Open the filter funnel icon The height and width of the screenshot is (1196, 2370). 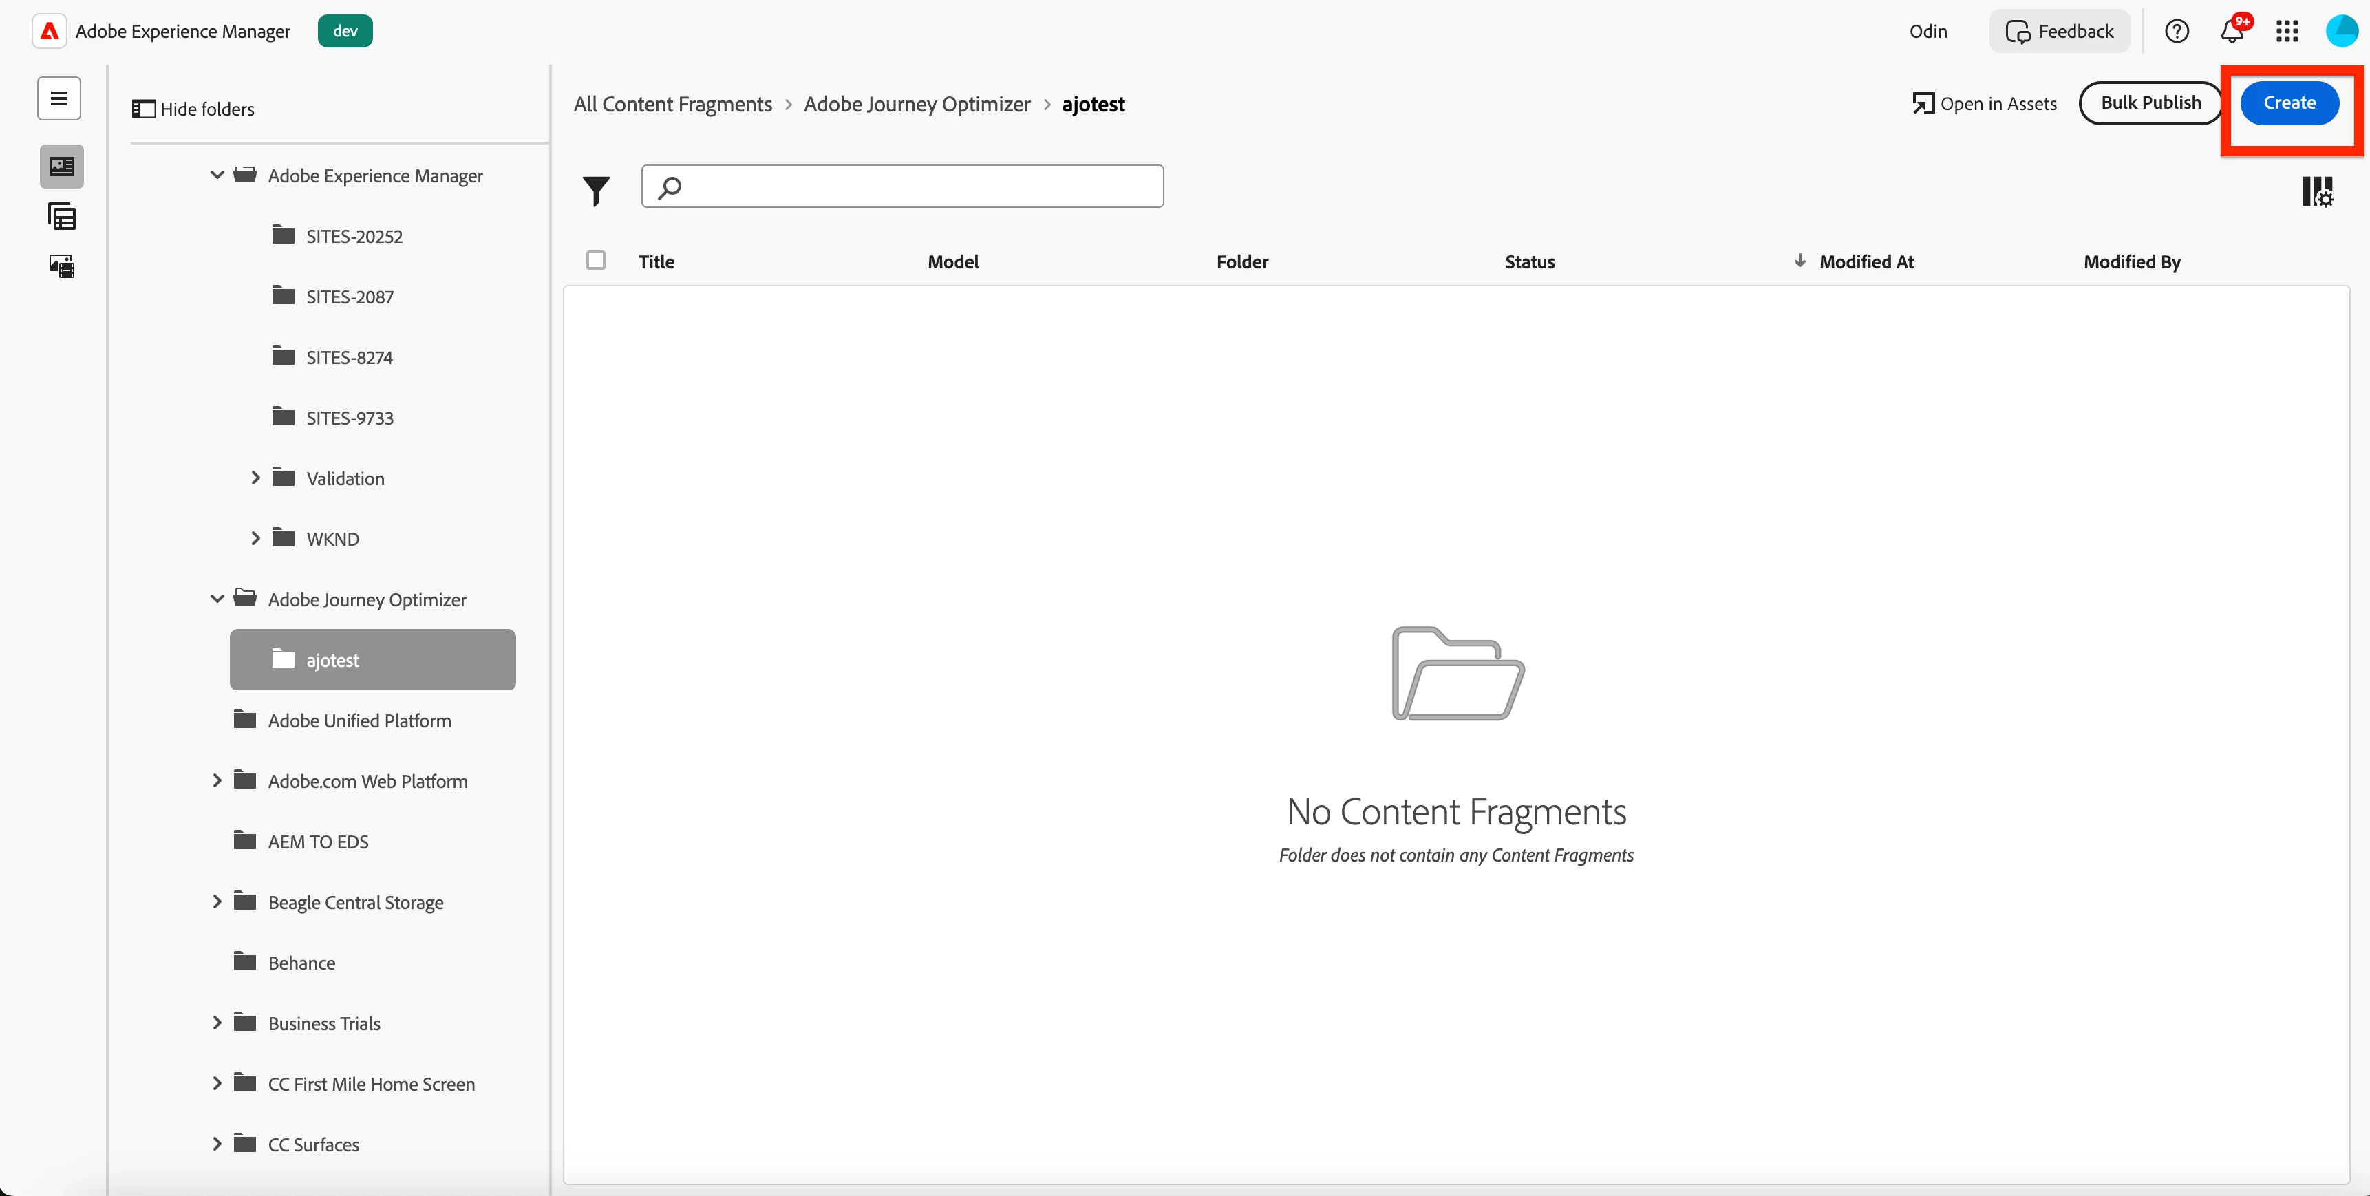[x=596, y=191]
